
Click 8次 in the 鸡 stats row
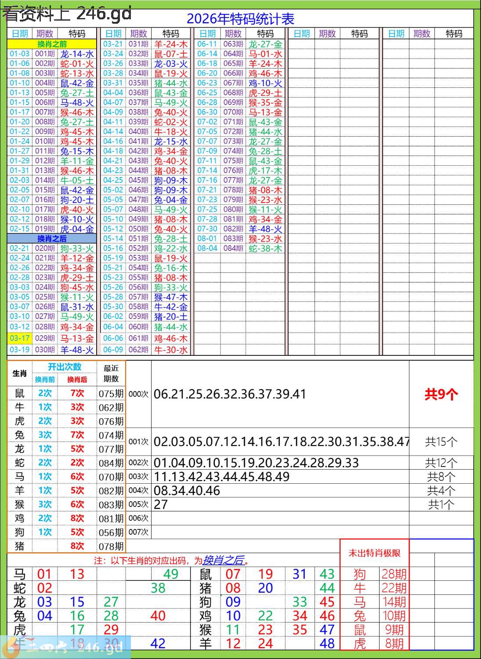77,518
